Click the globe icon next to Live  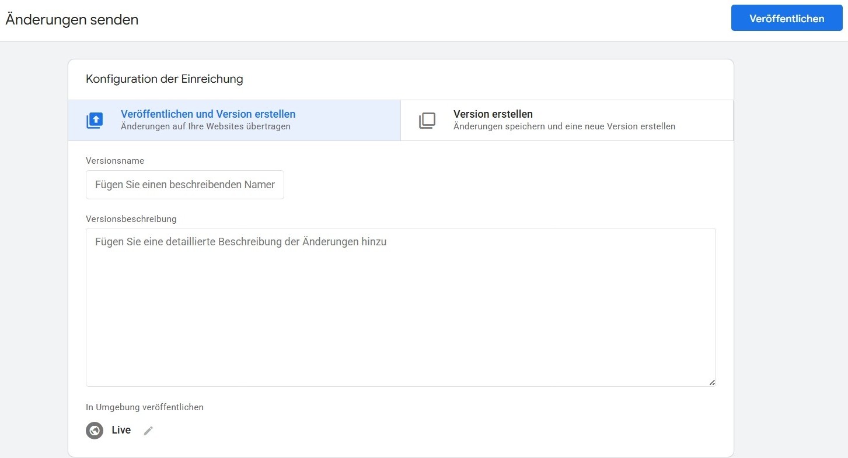(95, 431)
